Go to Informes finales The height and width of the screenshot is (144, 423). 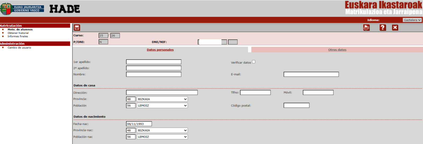pyautogui.click(x=18, y=37)
